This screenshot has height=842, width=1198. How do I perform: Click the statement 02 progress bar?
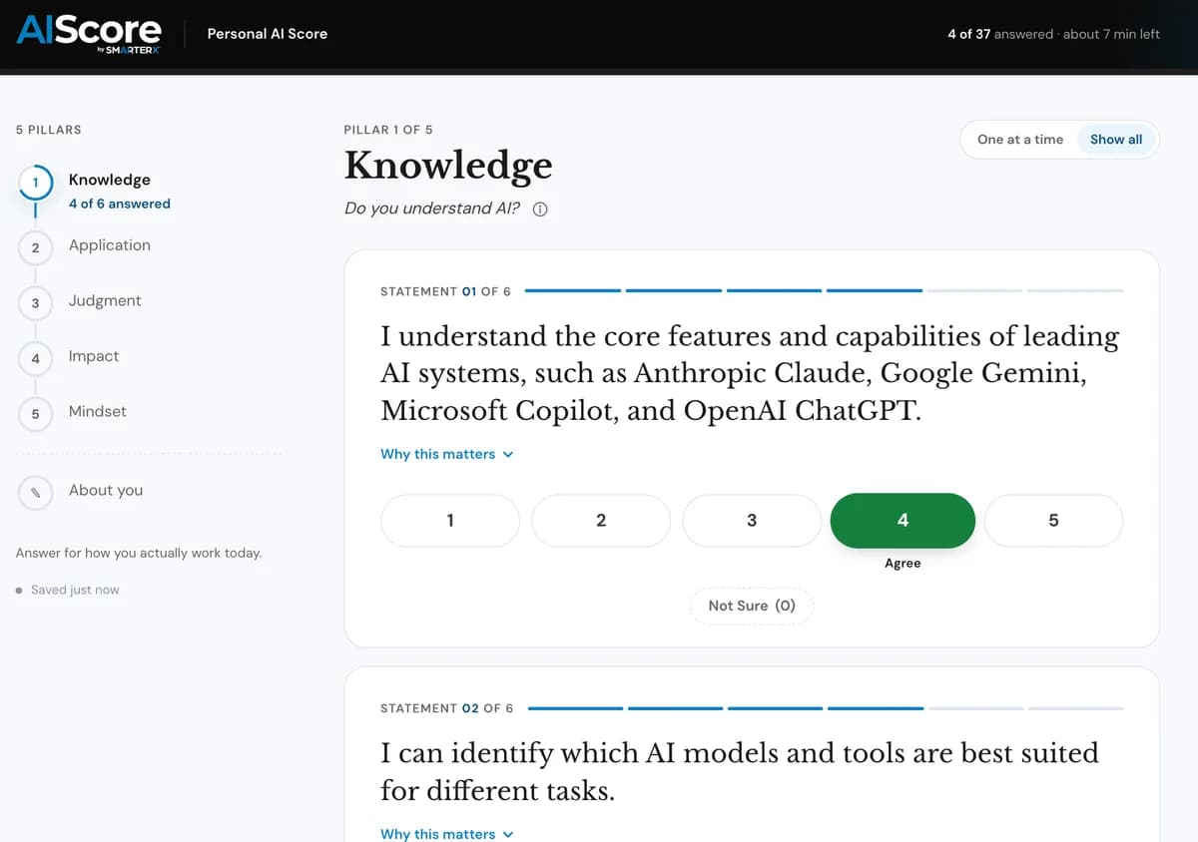(x=826, y=708)
